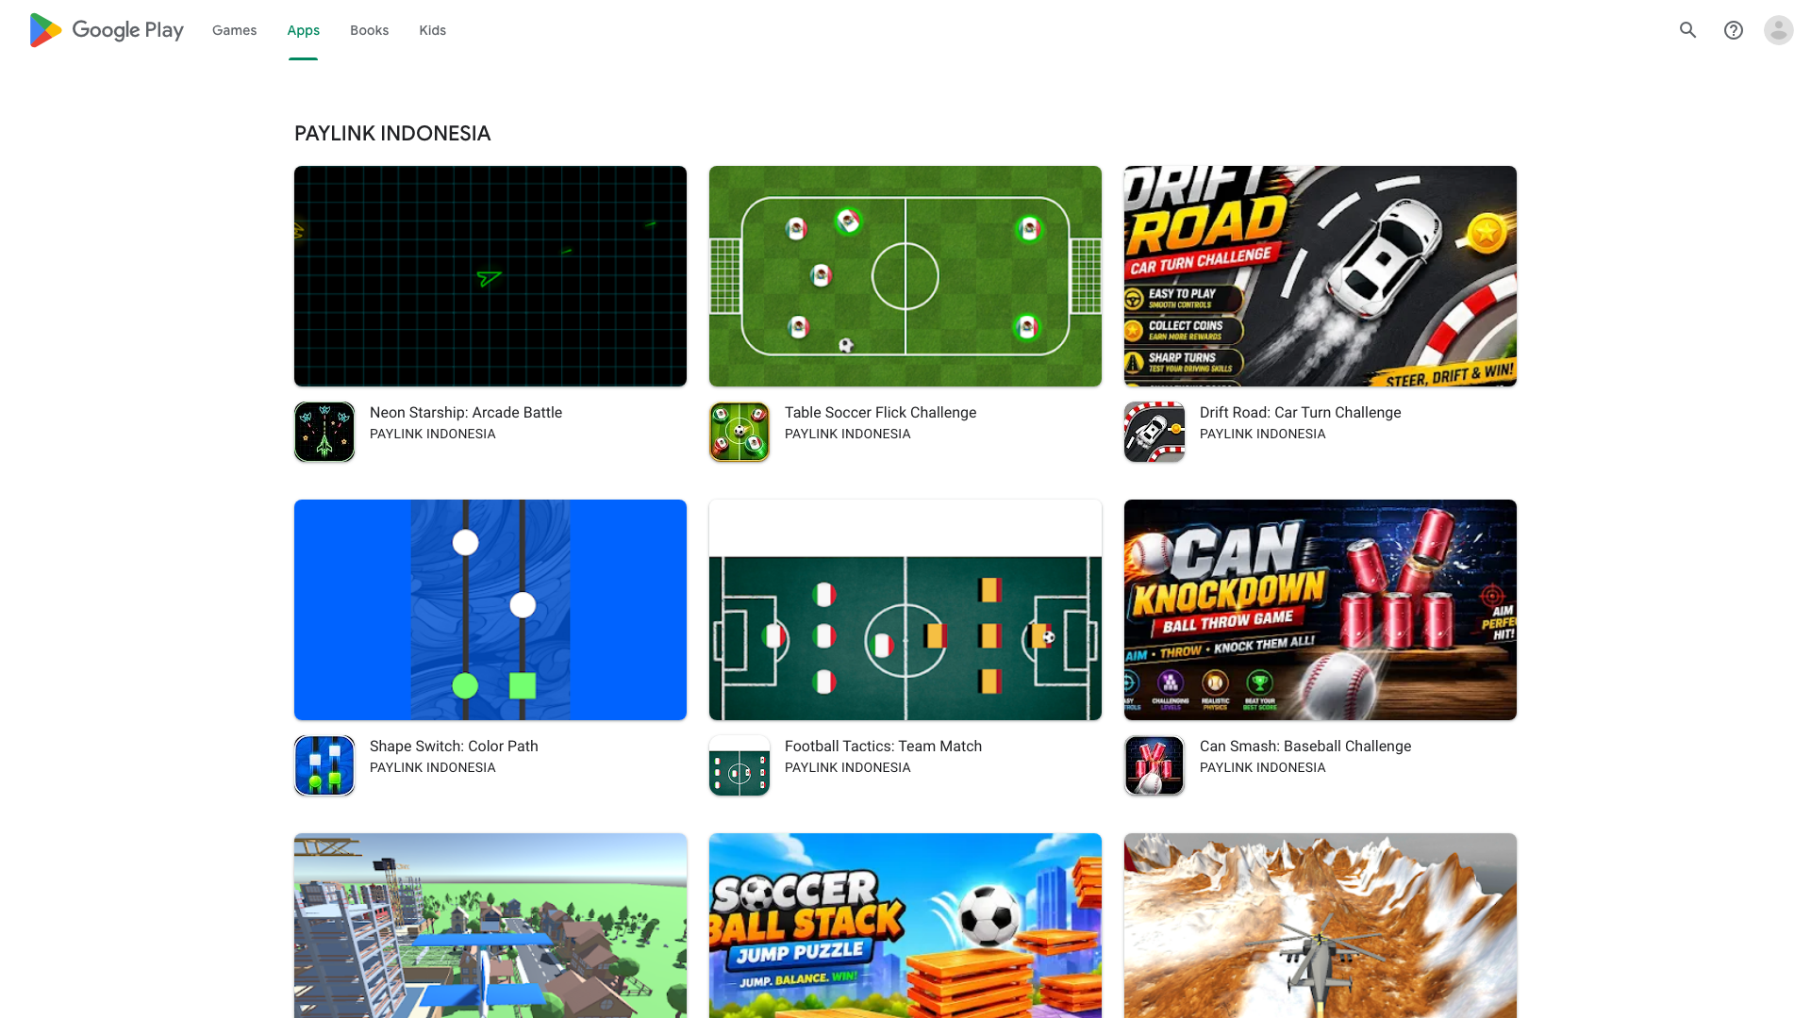1811x1018 pixels.
Task: View the helicopter mountain screenshot thumbnail
Action: pos(1321,926)
